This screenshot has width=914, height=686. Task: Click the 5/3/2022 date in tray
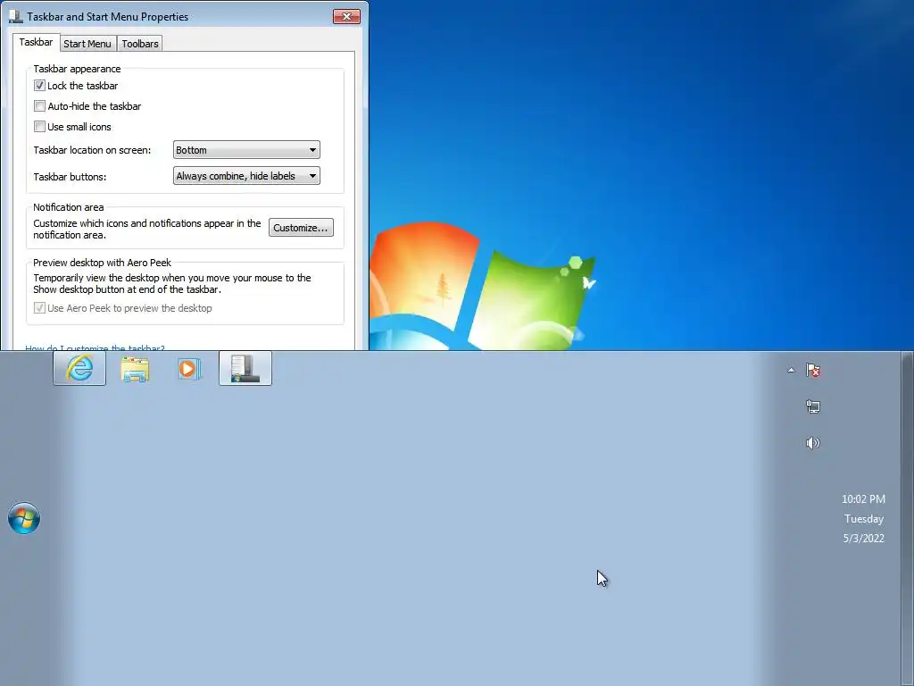point(864,539)
